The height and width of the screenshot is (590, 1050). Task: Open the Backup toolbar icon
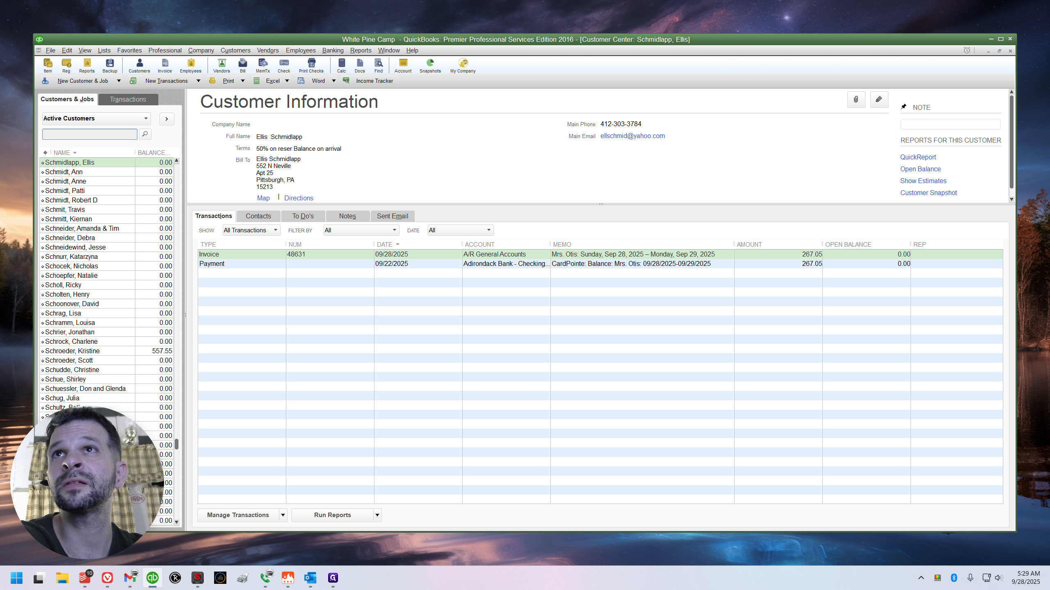(x=110, y=65)
